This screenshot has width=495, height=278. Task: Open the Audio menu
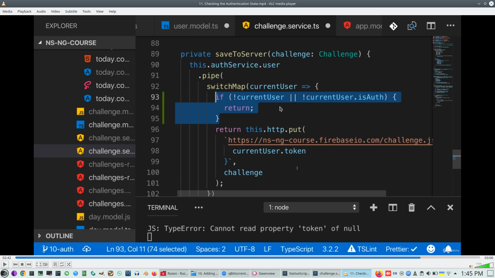41,11
